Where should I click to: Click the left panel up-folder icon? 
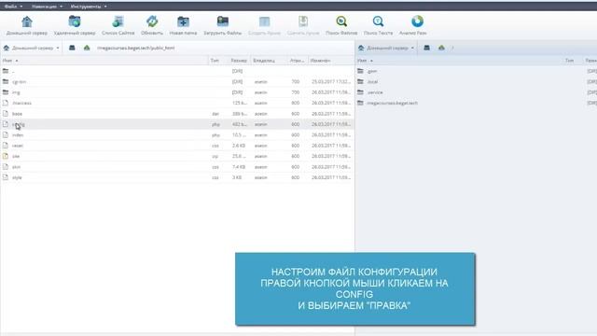[x=87, y=48]
